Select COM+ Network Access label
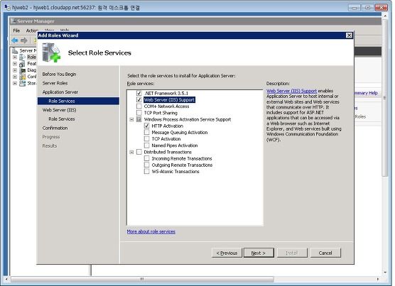395x286 pixels. coord(166,106)
